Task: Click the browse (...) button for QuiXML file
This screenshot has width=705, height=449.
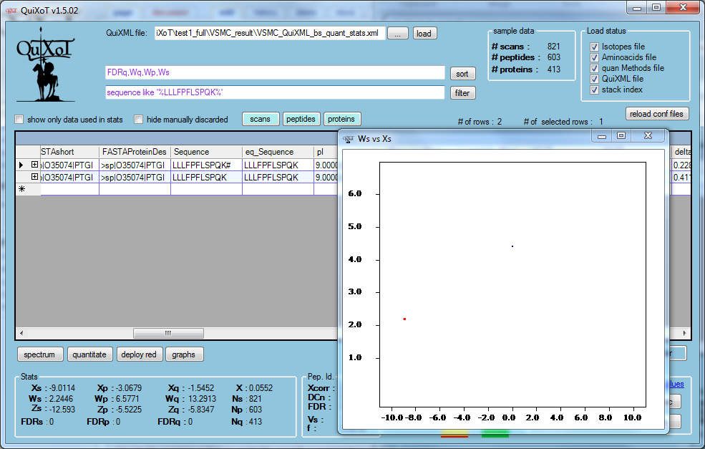Action: (x=399, y=34)
